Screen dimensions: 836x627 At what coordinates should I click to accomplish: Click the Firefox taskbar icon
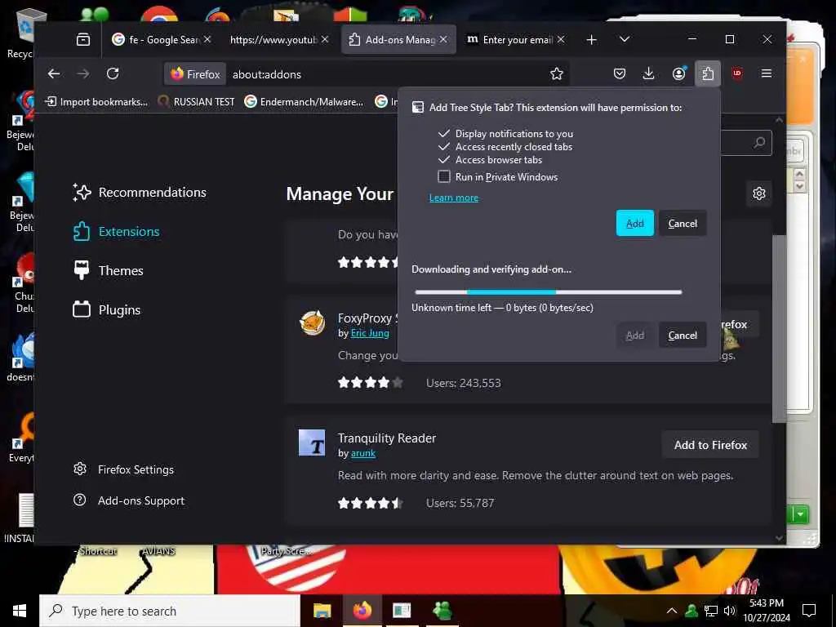pos(362,611)
